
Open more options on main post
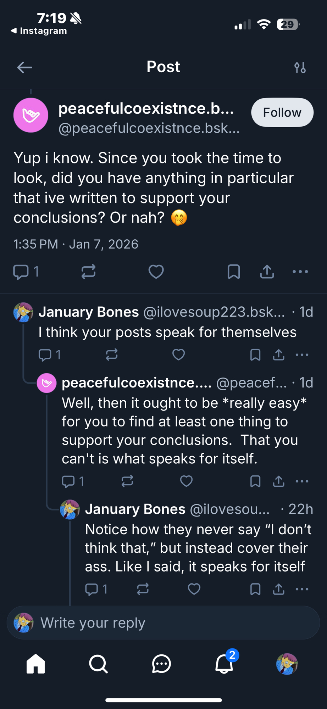(x=300, y=272)
